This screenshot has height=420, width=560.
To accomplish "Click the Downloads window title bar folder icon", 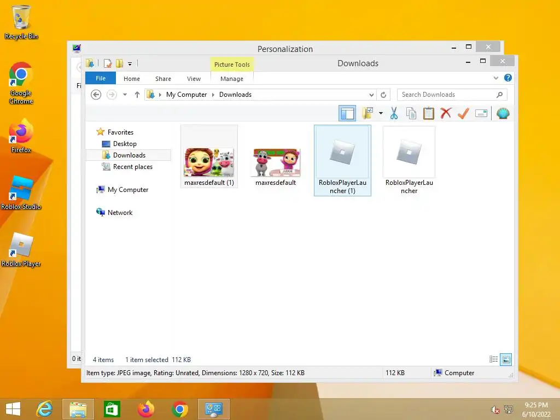I will [90, 63].
